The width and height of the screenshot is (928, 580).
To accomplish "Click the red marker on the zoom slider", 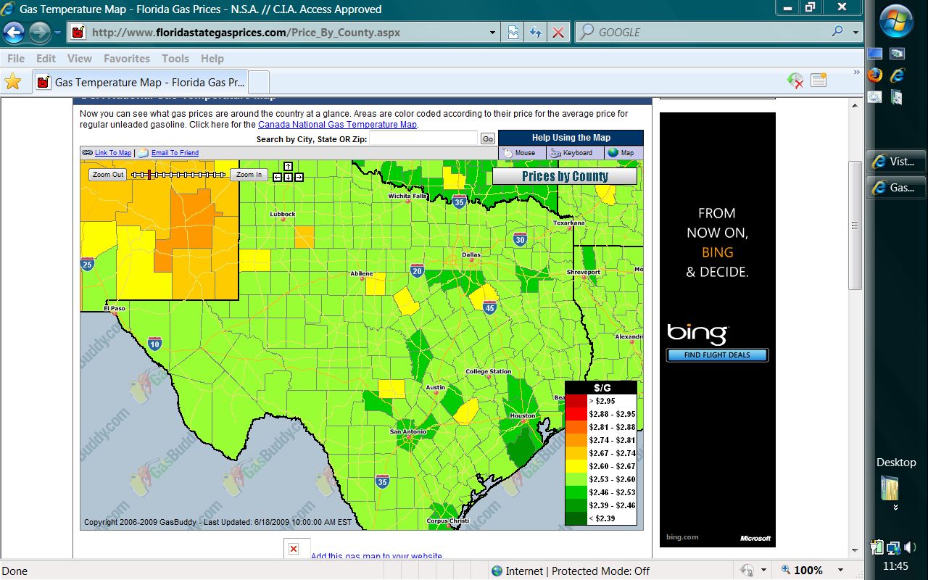I will click(149, 175).
